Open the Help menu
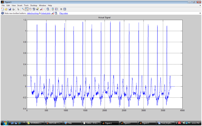This screenshot has width=202, height=126. [50, 5]
